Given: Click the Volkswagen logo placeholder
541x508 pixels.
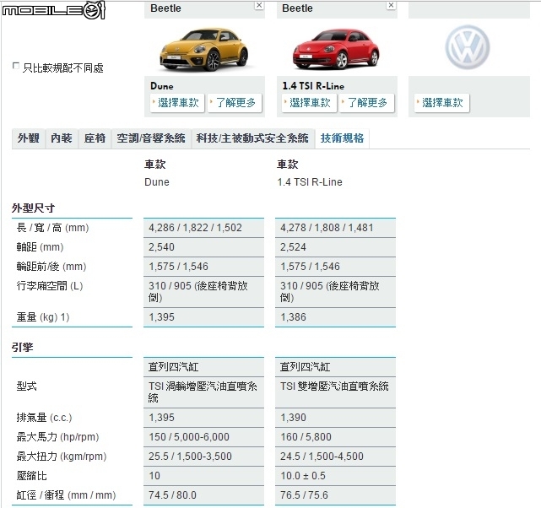Looking at the screenshot, I should click(x=468, y=47).
